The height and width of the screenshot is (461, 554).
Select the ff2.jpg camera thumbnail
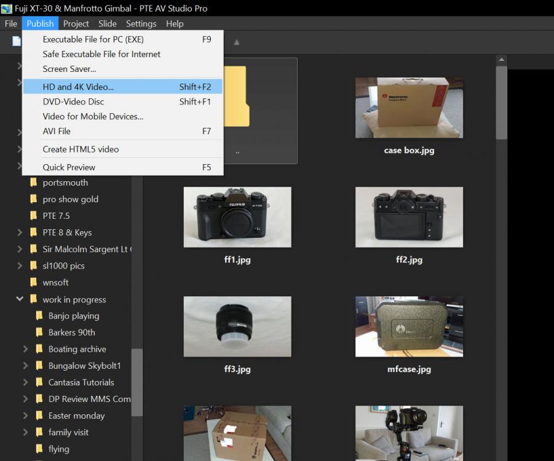pos(409,217)
